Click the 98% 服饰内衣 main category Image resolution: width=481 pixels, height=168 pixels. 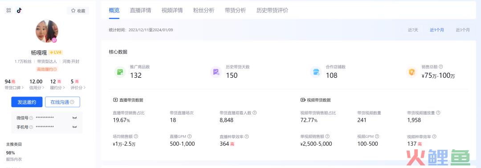click(14, 156)
